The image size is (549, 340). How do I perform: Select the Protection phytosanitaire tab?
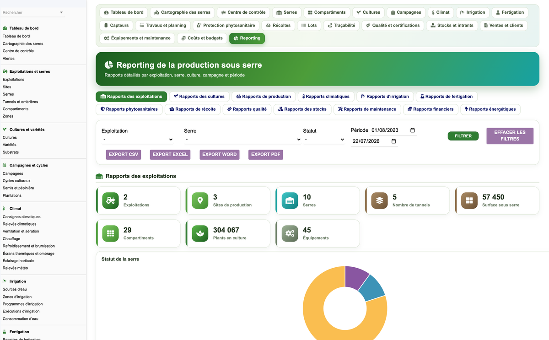226,25
